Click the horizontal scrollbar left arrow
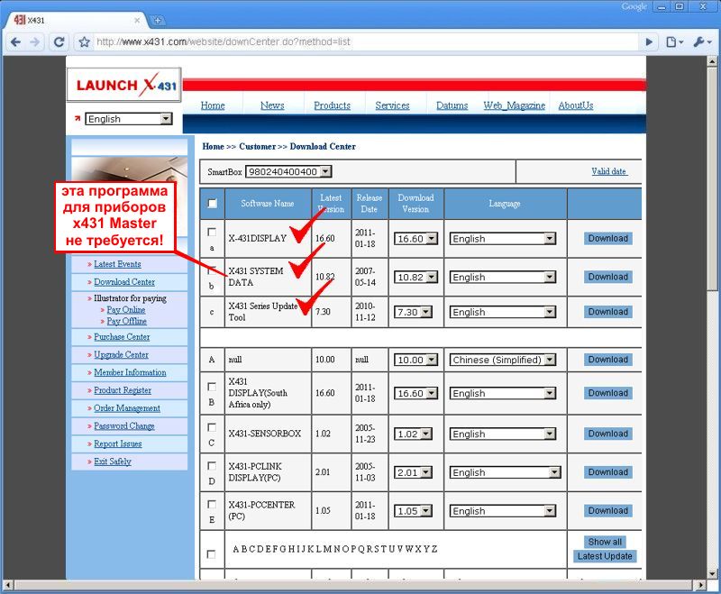 pyautogui.click(x=8, y=585)
